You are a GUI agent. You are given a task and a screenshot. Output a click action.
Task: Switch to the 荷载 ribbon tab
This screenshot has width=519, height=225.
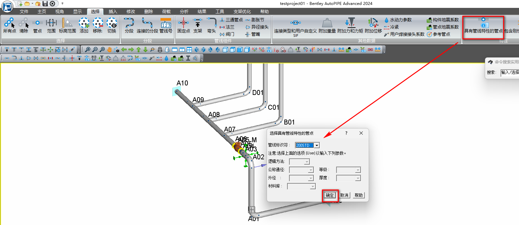point(166,11)
